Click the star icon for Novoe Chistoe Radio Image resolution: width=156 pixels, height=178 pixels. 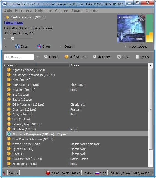(x=9, y=144)
